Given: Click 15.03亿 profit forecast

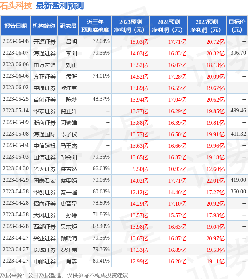Looking at the screenshot, I should point(139,42).
